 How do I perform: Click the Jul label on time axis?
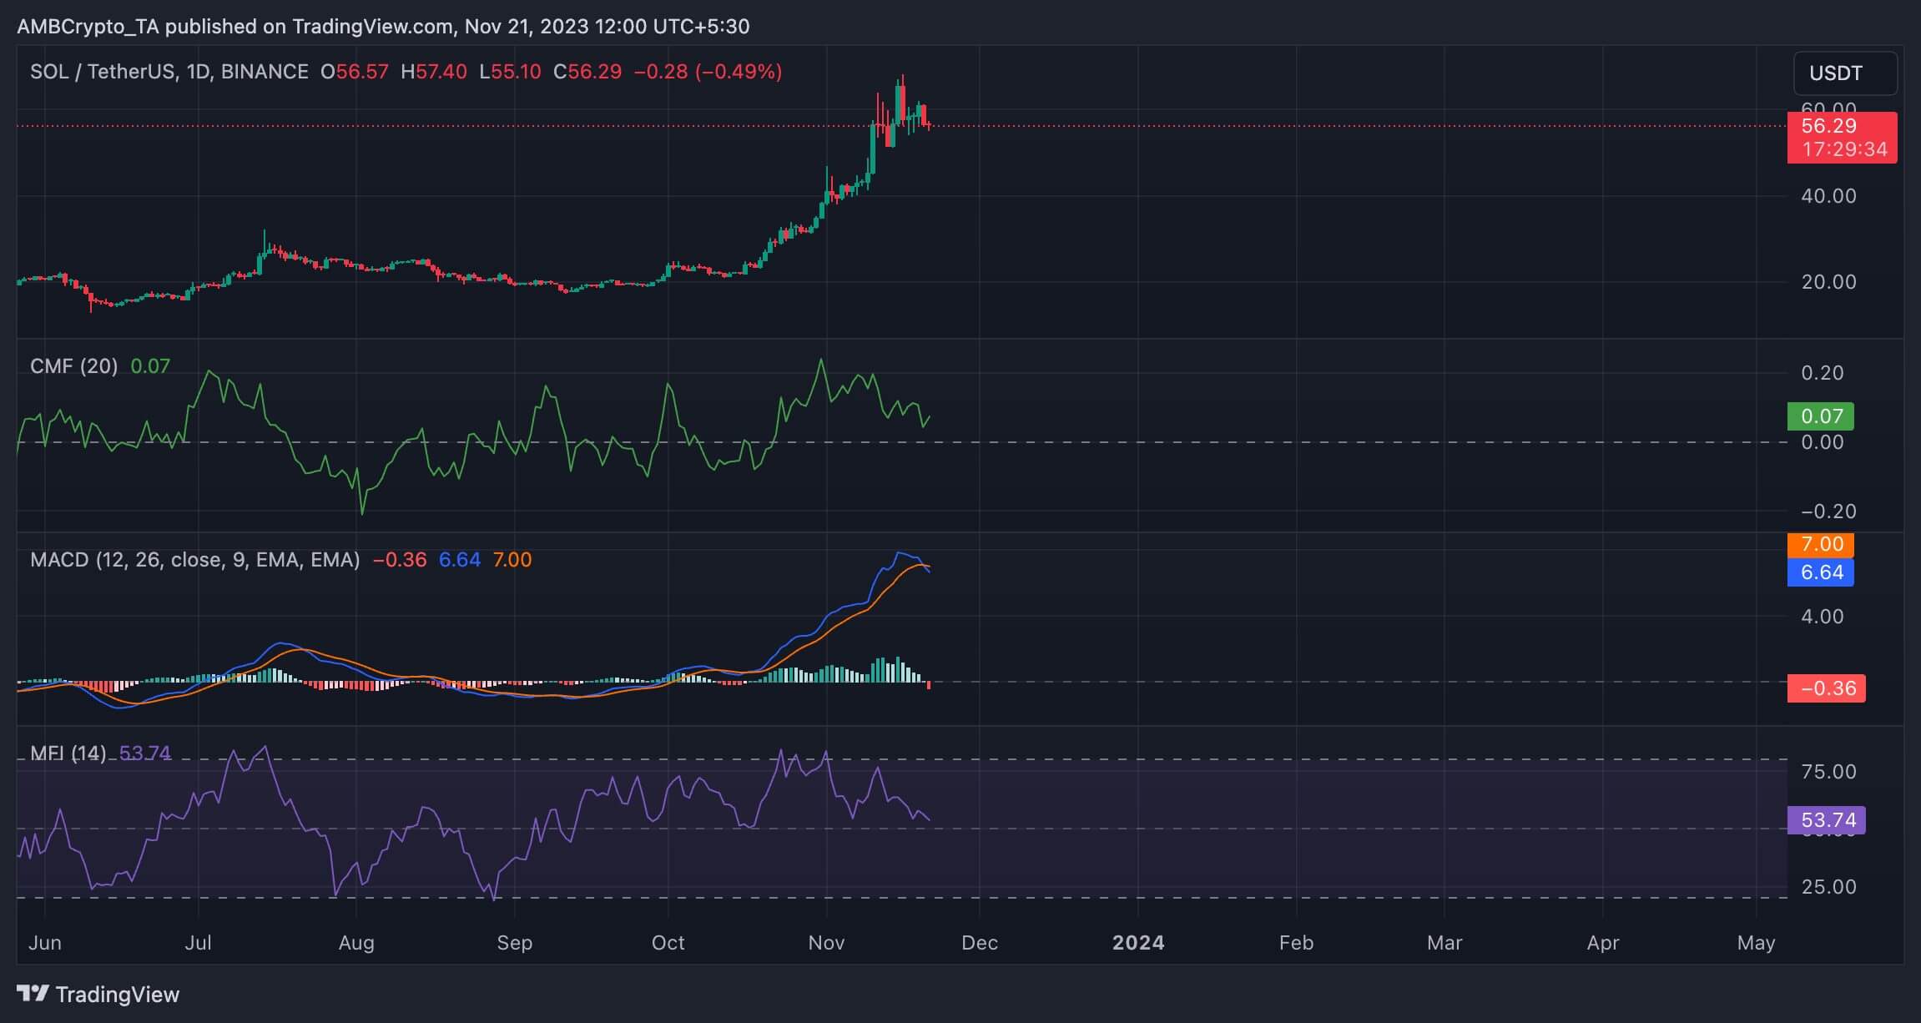[x=198, y=943]
